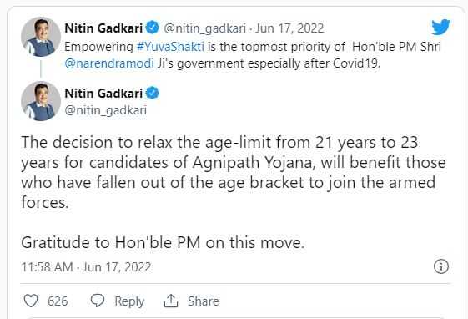Open top Nitin Gadkari profile picture

tap(41, 37)
